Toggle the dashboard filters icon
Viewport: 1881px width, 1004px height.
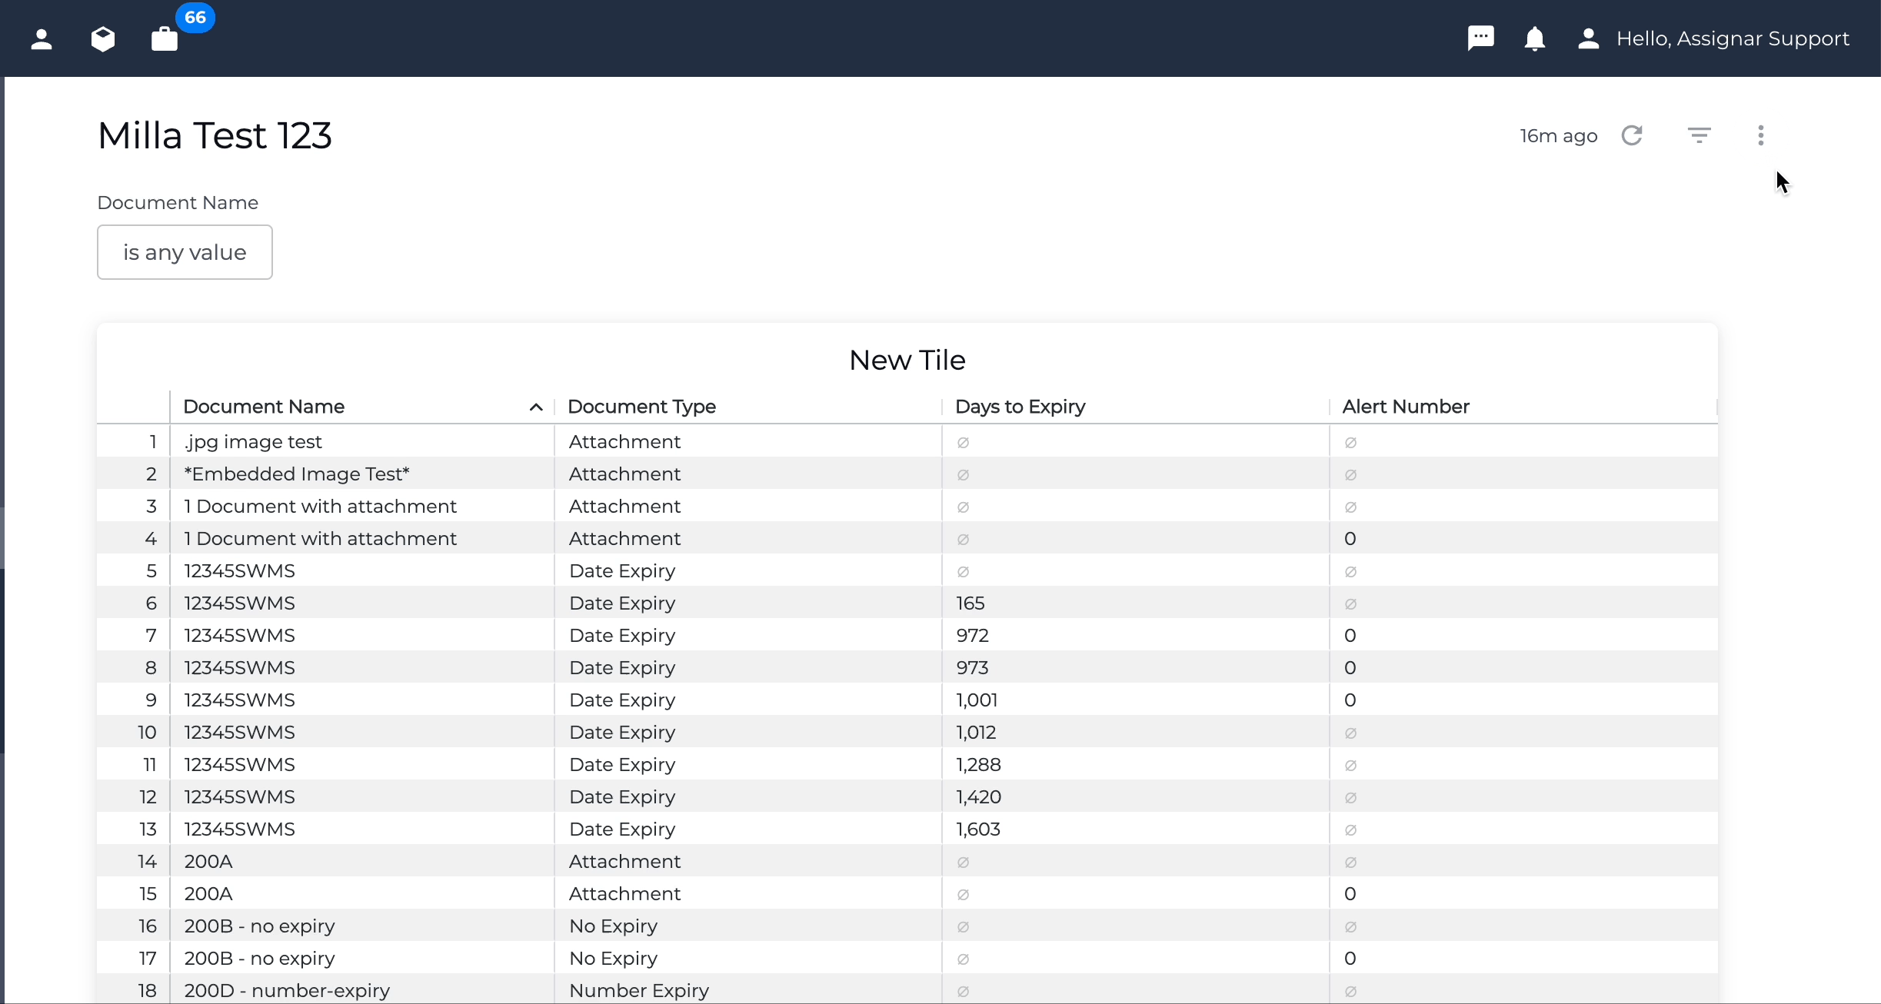[x=1699, y=135]
